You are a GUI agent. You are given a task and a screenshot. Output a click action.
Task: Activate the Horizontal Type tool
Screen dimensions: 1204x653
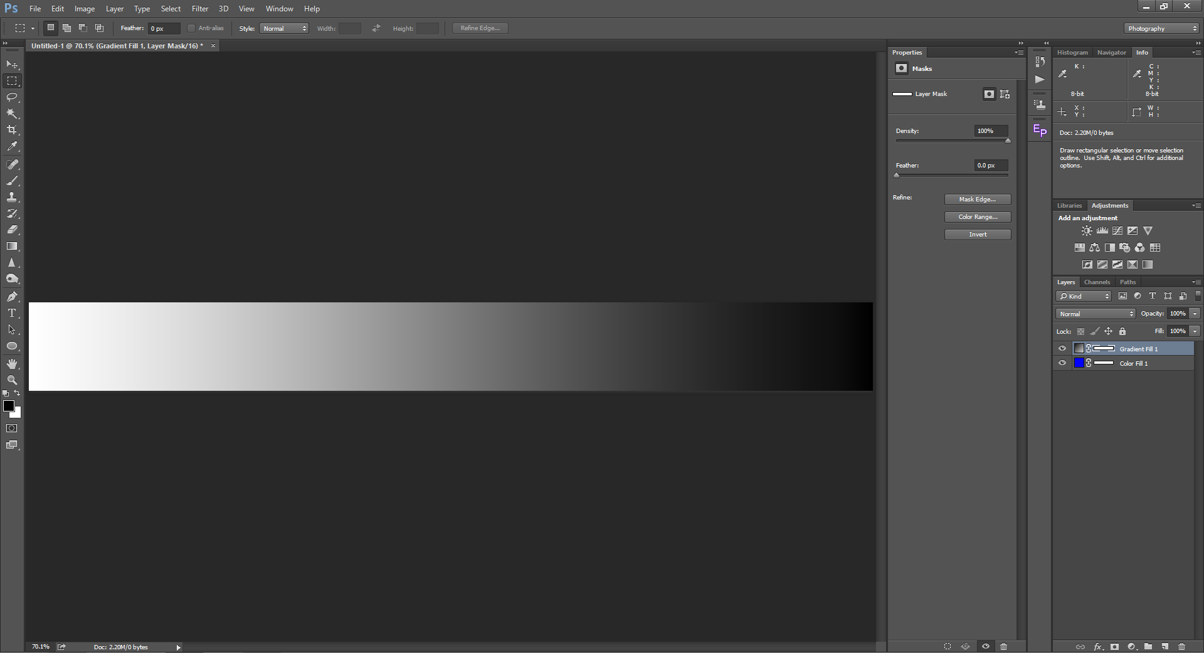point(12,313)
